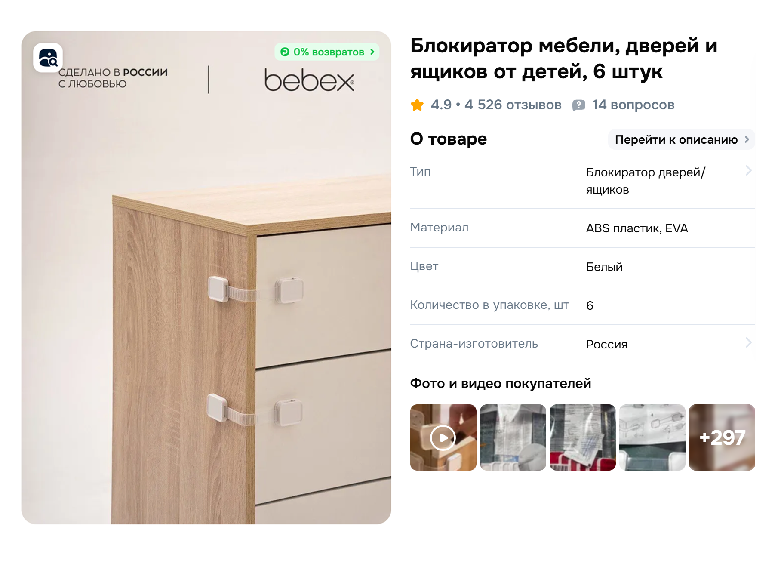Open the third customer photo with red basket

(x=583, y=437)
